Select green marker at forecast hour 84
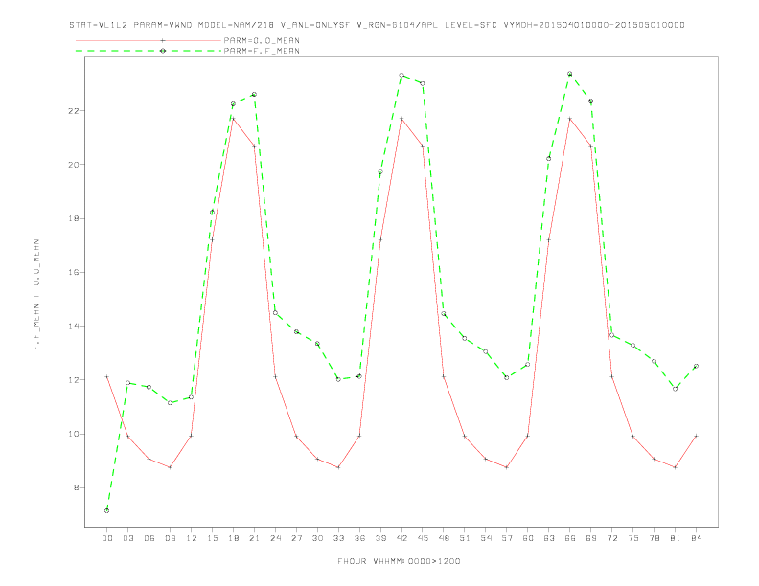The height and width of the screenshot is (586, 759). tap(696, 366)
